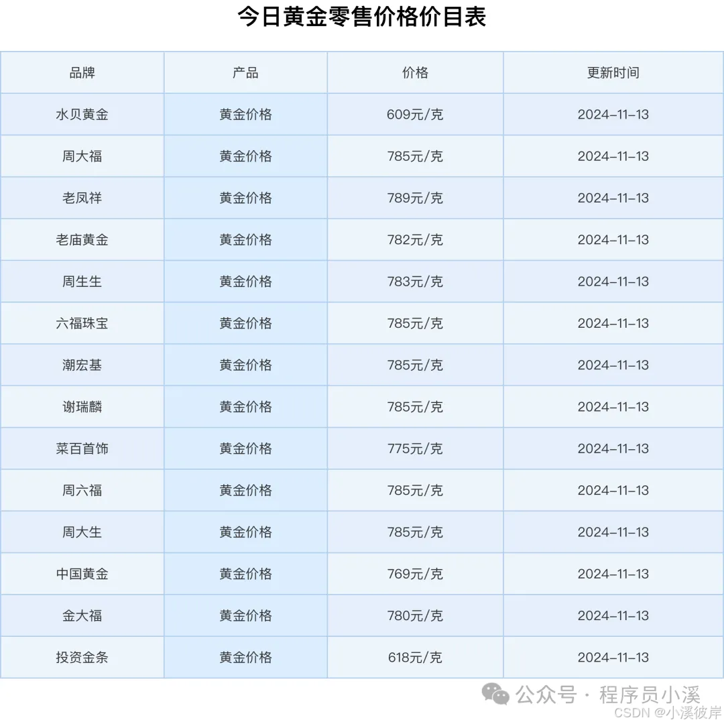Select the 785元/克 price in 六福珠宝 row

tap(415, 323)
